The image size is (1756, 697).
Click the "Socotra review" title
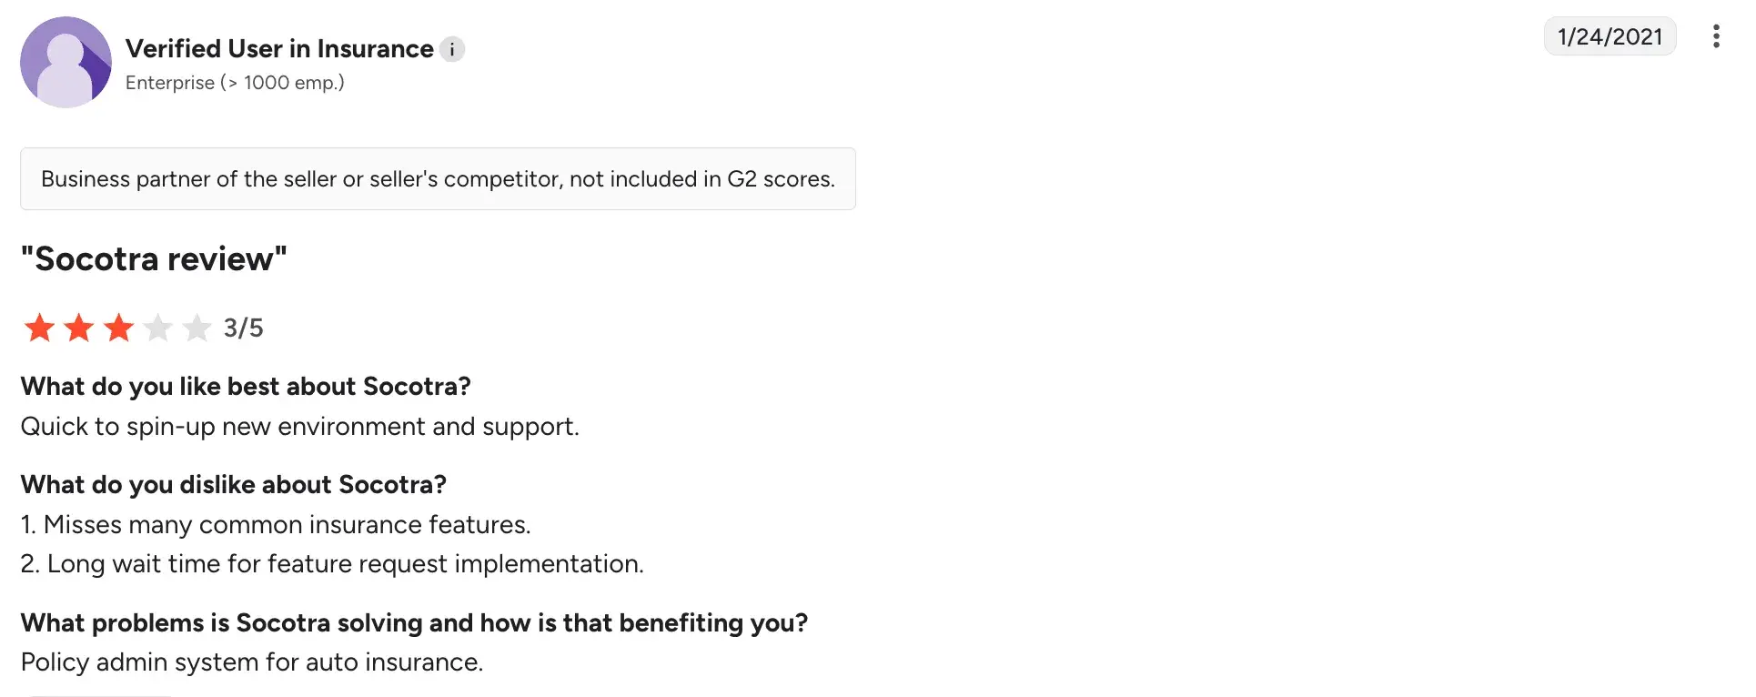(x=154, y=259)
